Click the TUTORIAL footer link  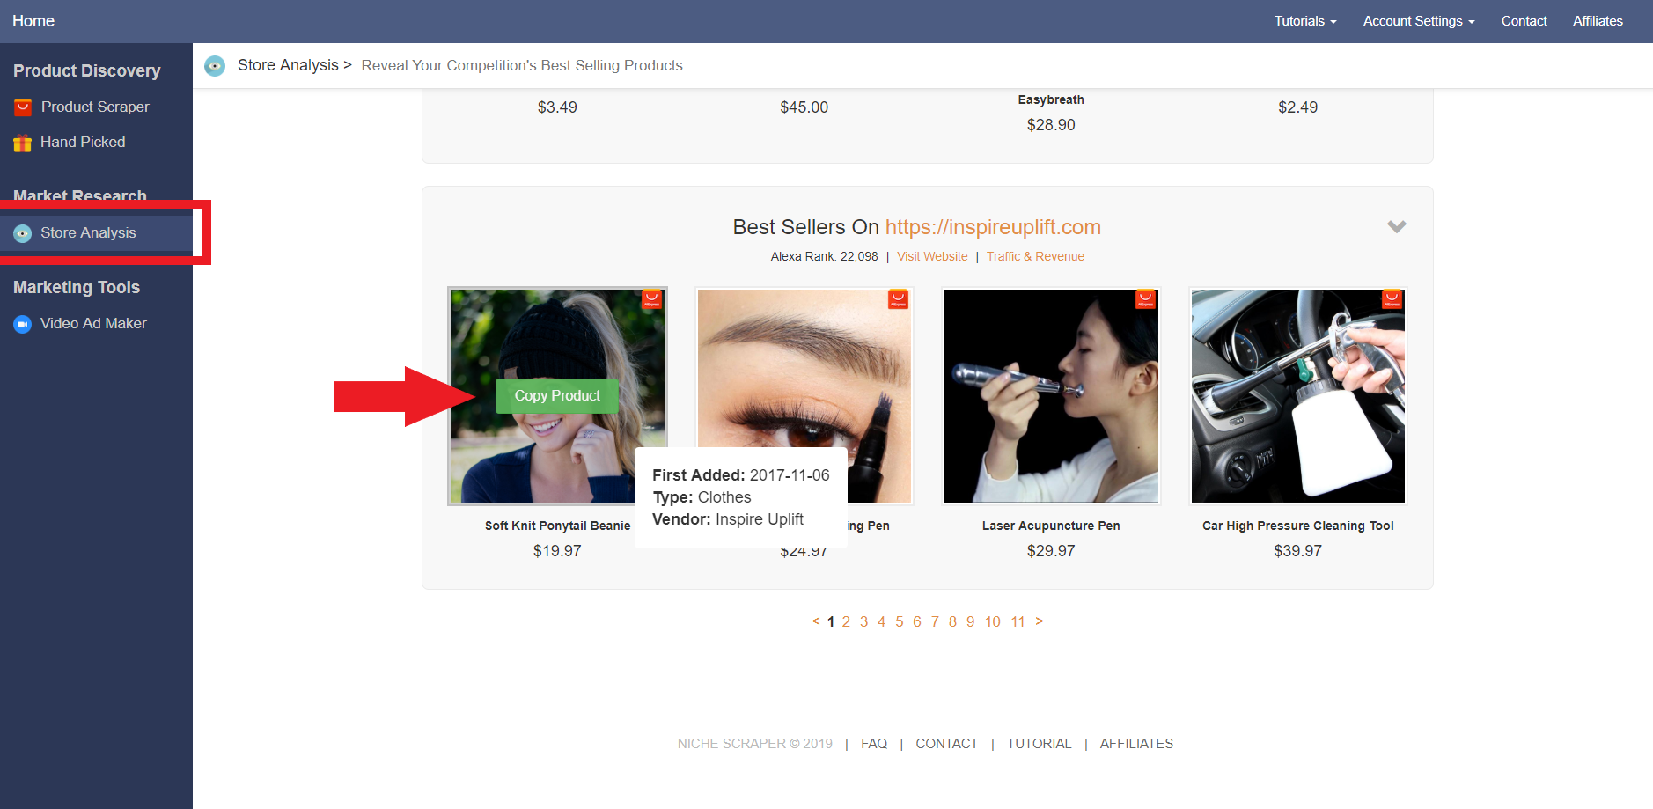coord(1040,744)
